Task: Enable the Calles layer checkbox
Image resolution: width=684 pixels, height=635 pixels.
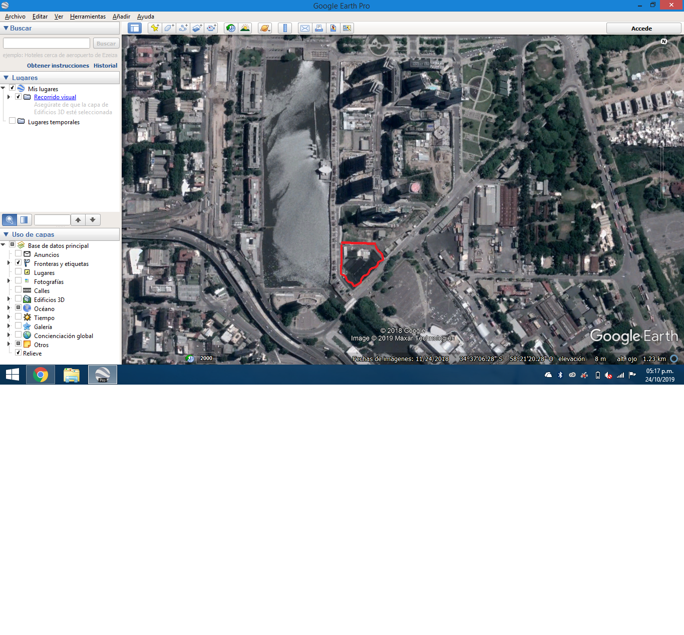Action: [x=18, y=289]
